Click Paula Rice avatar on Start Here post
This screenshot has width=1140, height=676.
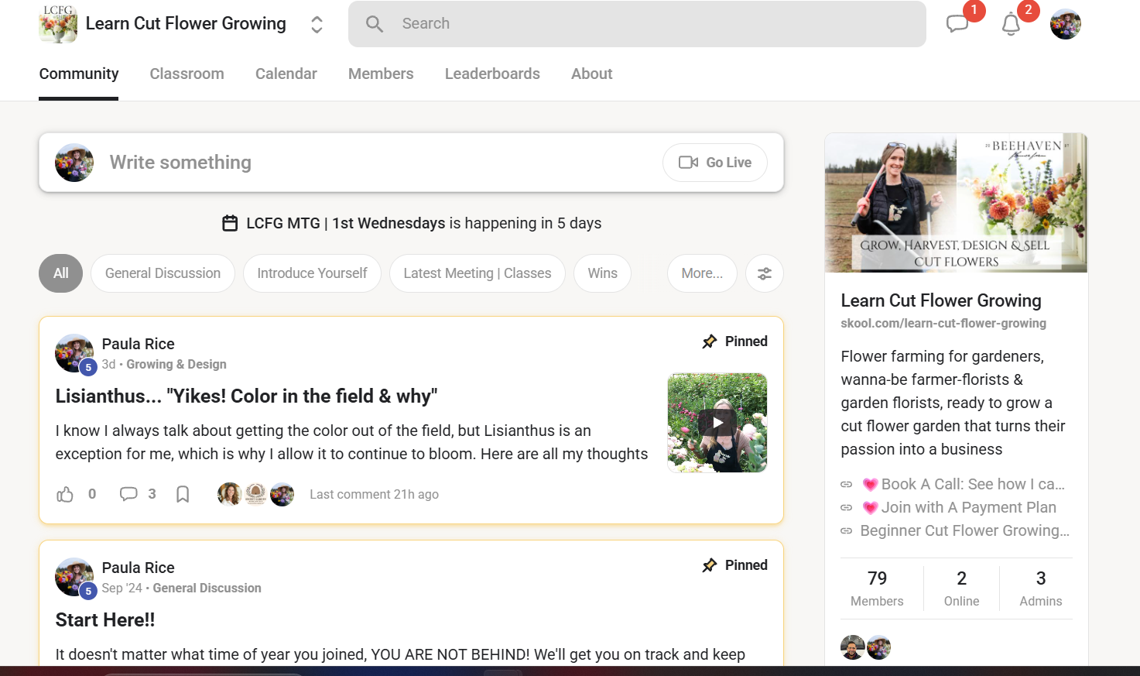point(74,577)
